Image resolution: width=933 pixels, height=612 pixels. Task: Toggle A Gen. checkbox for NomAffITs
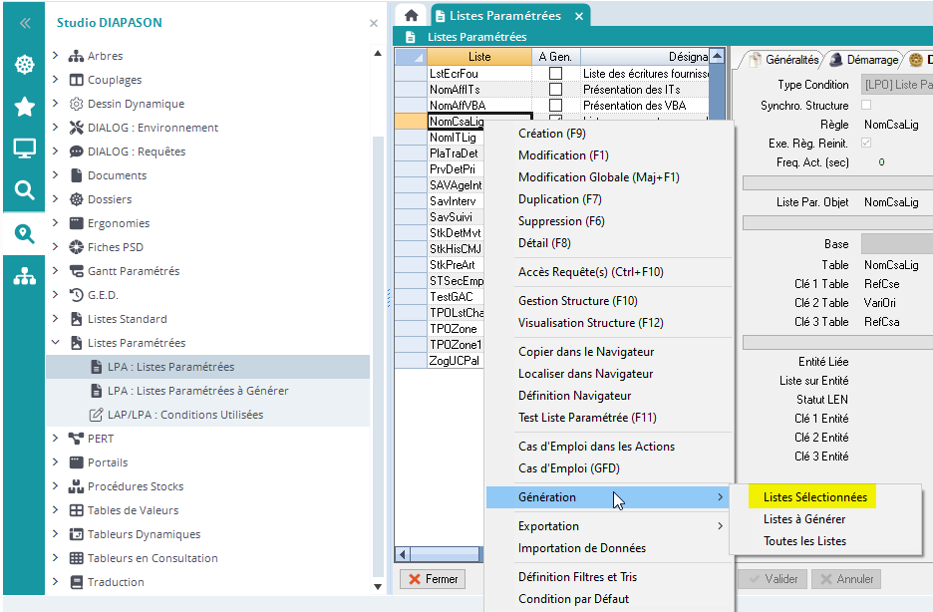[x=555, y=90]
